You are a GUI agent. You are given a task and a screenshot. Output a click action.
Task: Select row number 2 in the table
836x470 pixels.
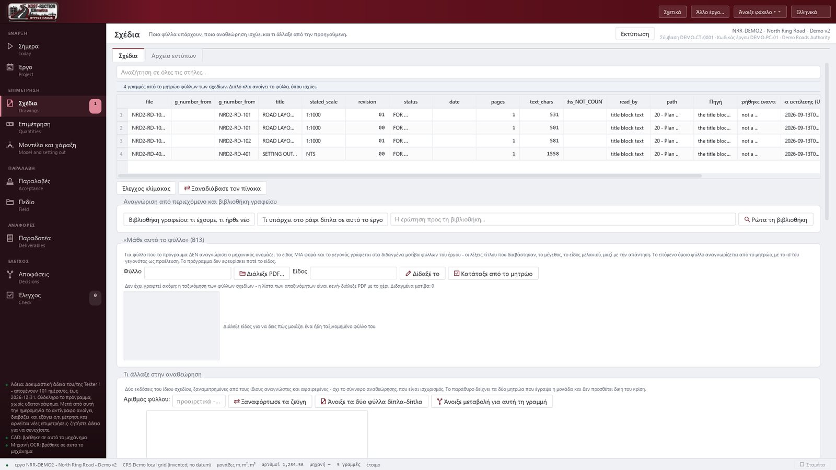click(x=121, y=128)
